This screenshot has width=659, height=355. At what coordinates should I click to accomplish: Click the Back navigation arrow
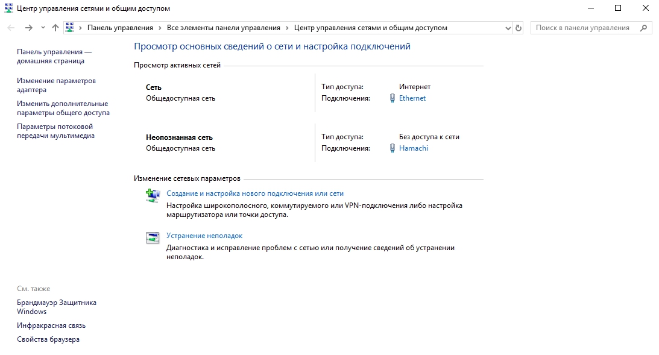(x=11, y=28)
